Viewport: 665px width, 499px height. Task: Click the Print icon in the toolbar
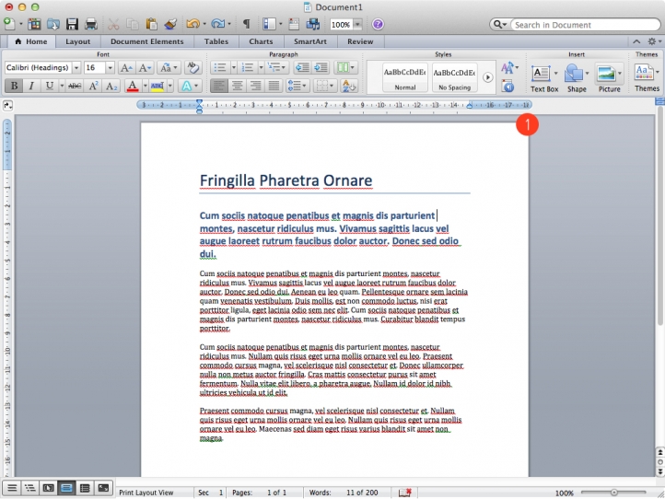[91, 24]
